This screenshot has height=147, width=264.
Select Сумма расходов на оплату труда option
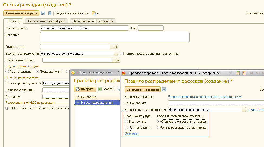[x=159, y=128]
